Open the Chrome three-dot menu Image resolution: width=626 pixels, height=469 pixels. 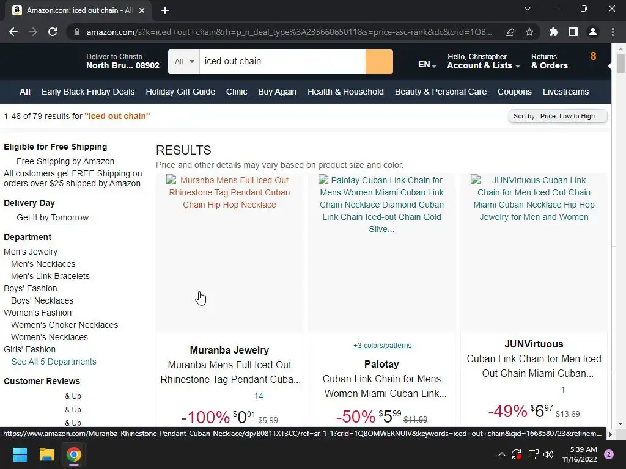(613, 32)
